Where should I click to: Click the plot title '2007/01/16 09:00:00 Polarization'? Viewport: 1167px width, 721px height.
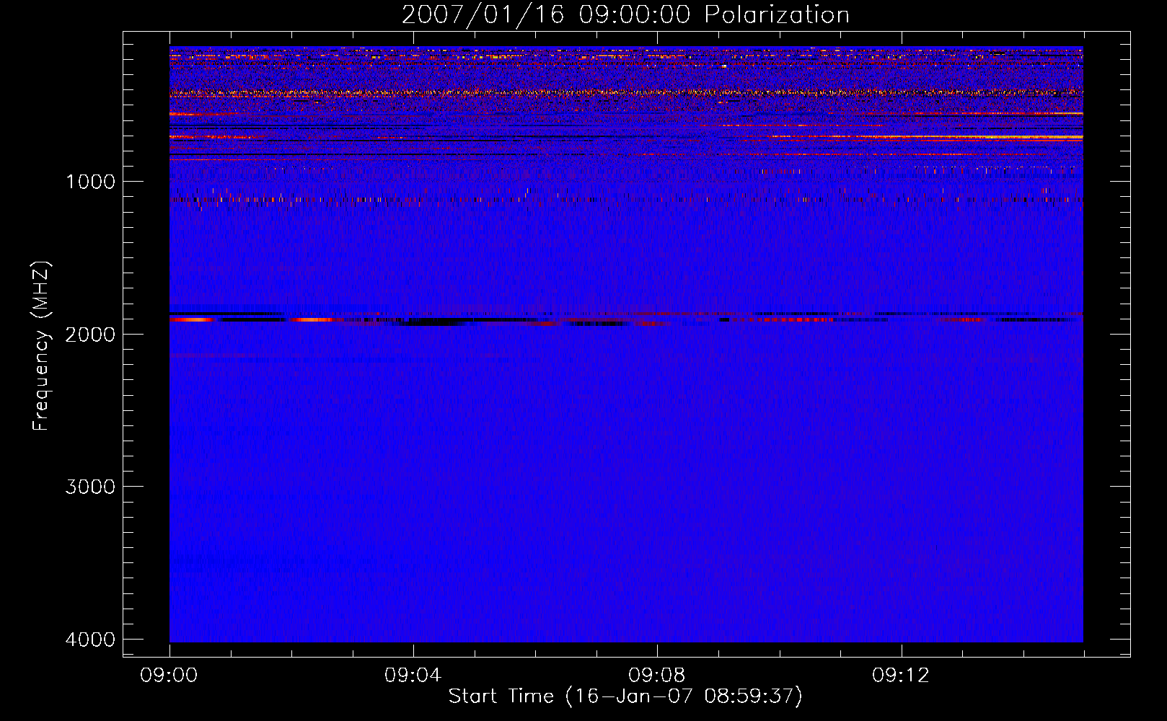[x=625, y=15]
